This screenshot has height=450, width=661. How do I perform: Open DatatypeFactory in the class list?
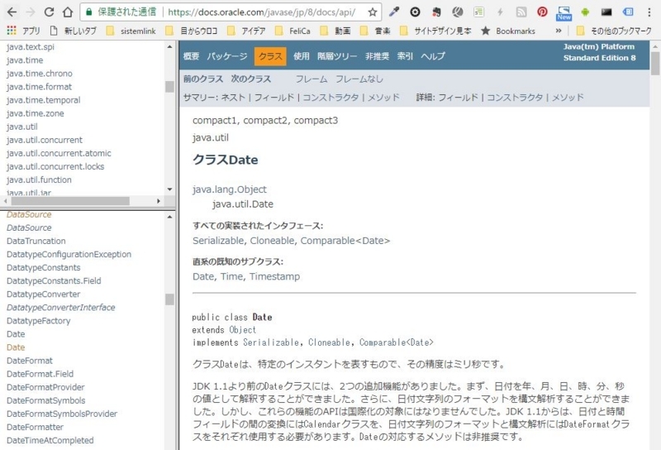(38, 321)
